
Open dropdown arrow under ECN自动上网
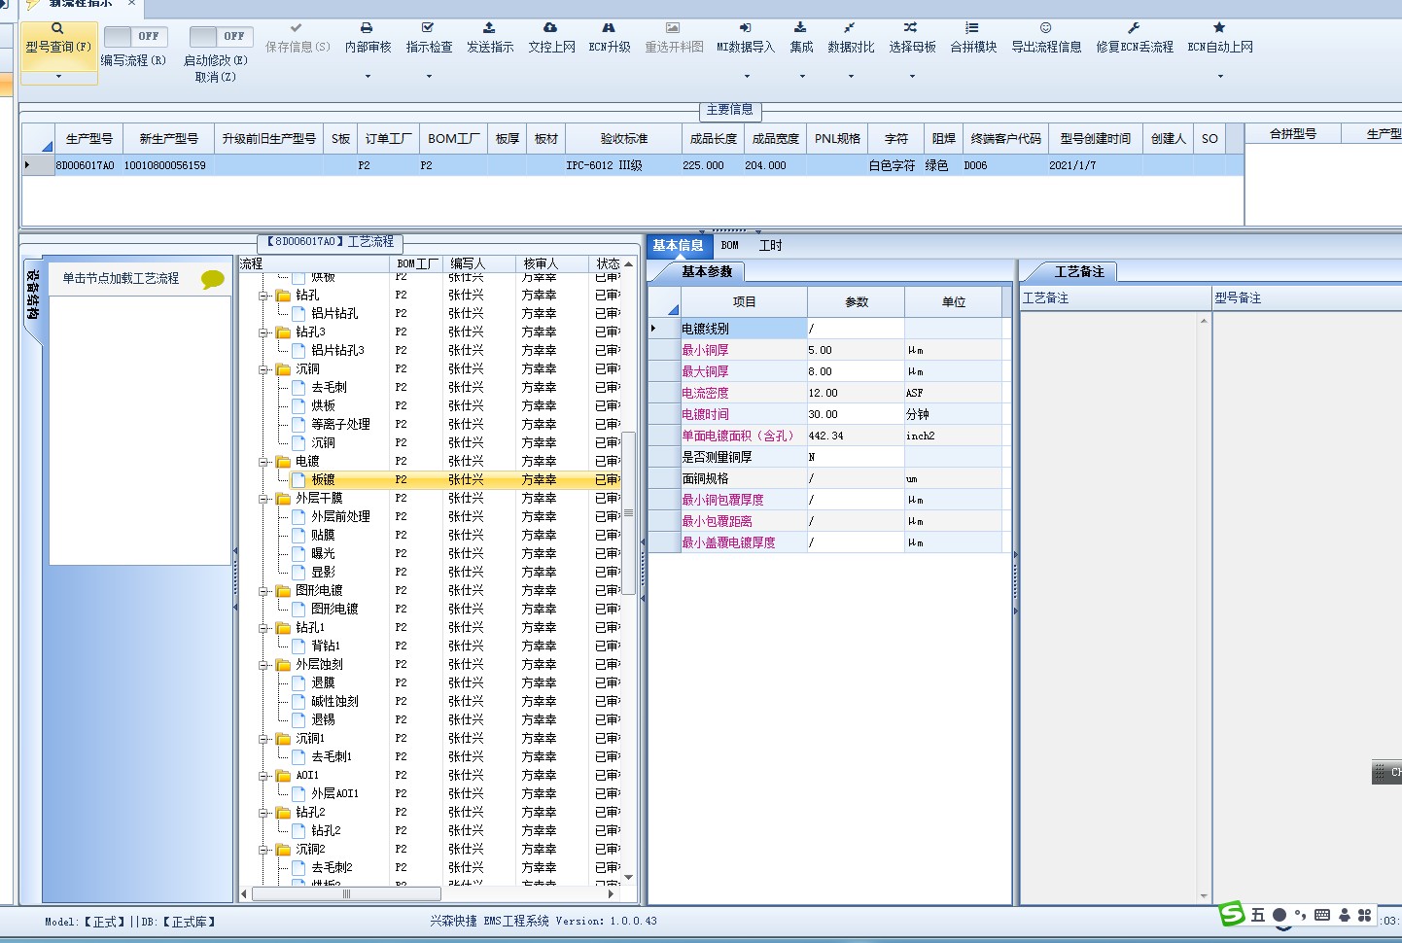pos(1220,76)
